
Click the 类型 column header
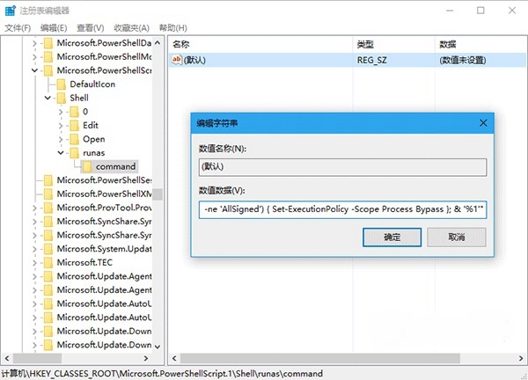point(365,43)
